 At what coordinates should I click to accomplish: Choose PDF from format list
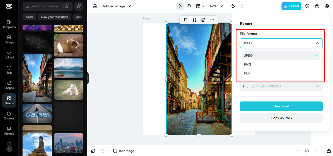click(x=281, y=73)
